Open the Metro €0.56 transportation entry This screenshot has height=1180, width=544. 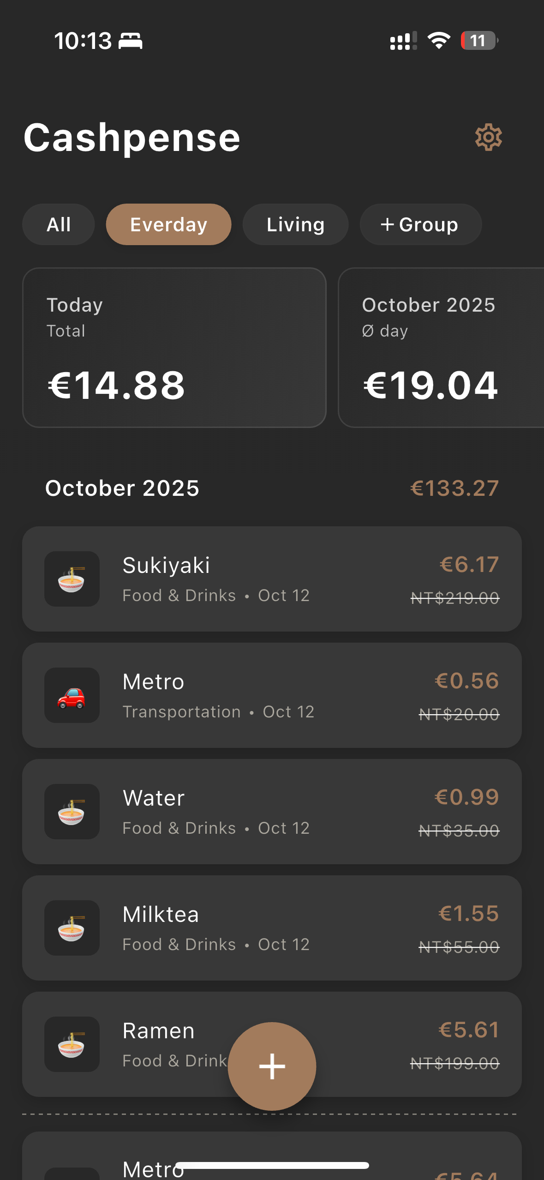(x=272, y=695)
